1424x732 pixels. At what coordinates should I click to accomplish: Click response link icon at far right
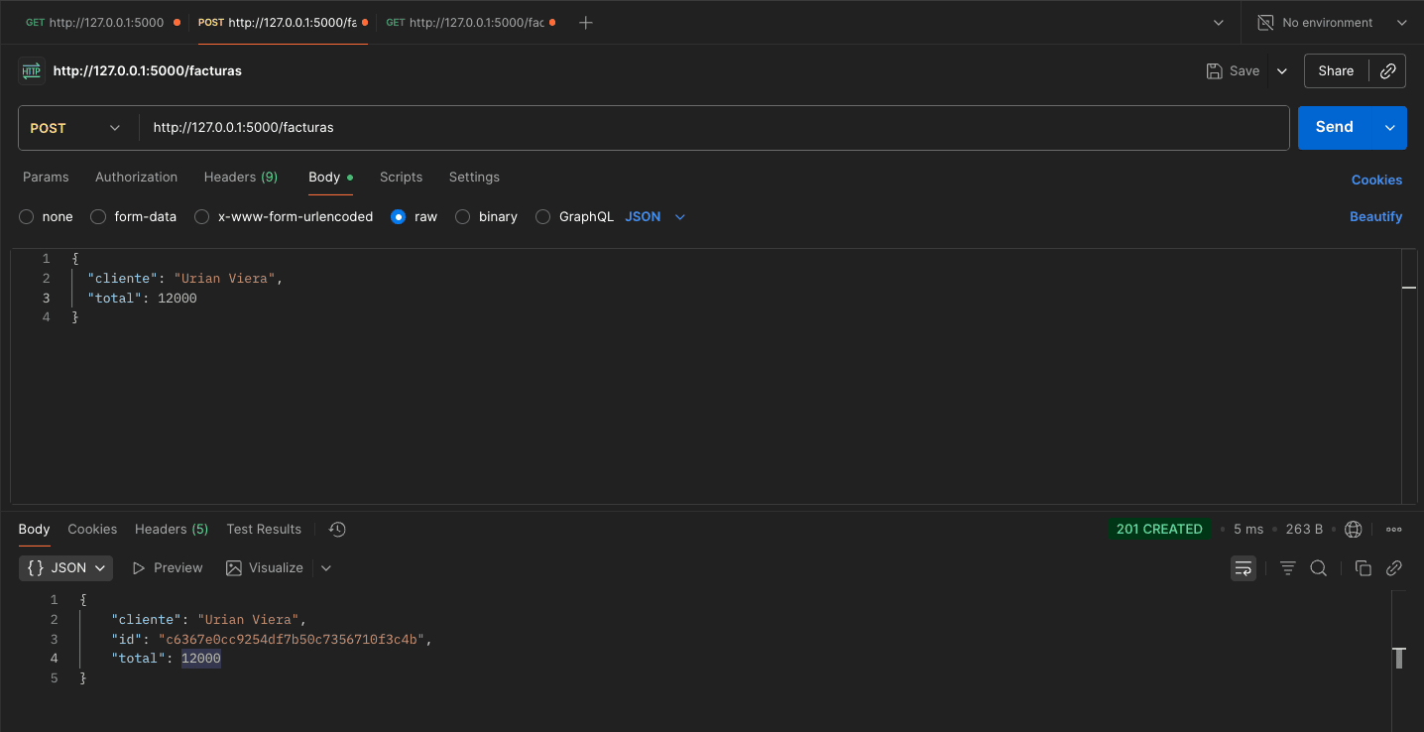pos(1393,568)
